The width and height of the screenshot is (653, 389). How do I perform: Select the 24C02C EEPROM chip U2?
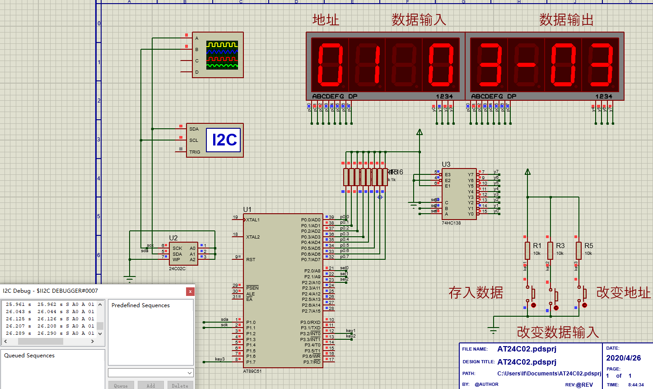click(183, 253)
